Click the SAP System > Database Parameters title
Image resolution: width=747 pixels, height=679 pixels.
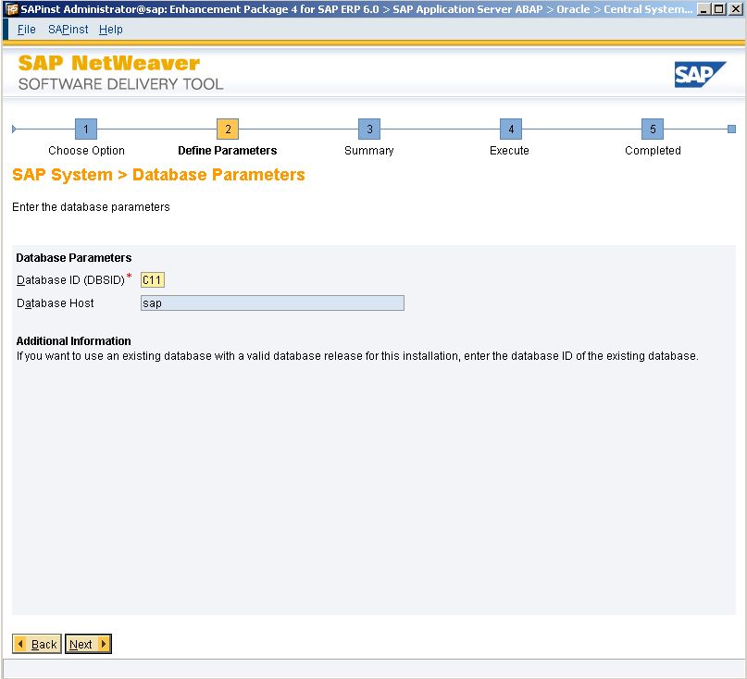click(158, 175)
